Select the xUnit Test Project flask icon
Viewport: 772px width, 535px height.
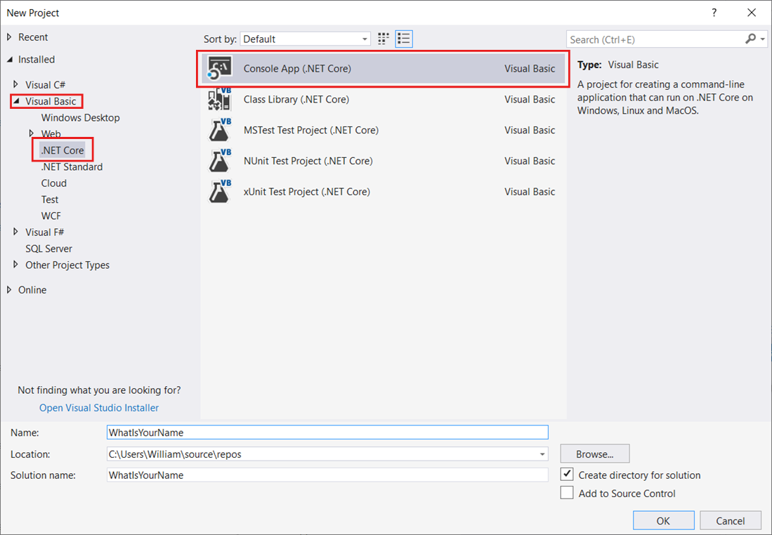pyautogui.click(x=220, y=191)
